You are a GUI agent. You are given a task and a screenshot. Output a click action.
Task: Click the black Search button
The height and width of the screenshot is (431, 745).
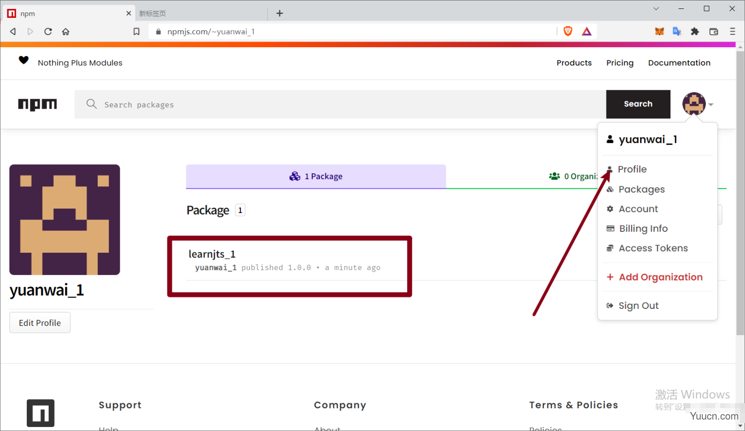click(x=638, y=104)
